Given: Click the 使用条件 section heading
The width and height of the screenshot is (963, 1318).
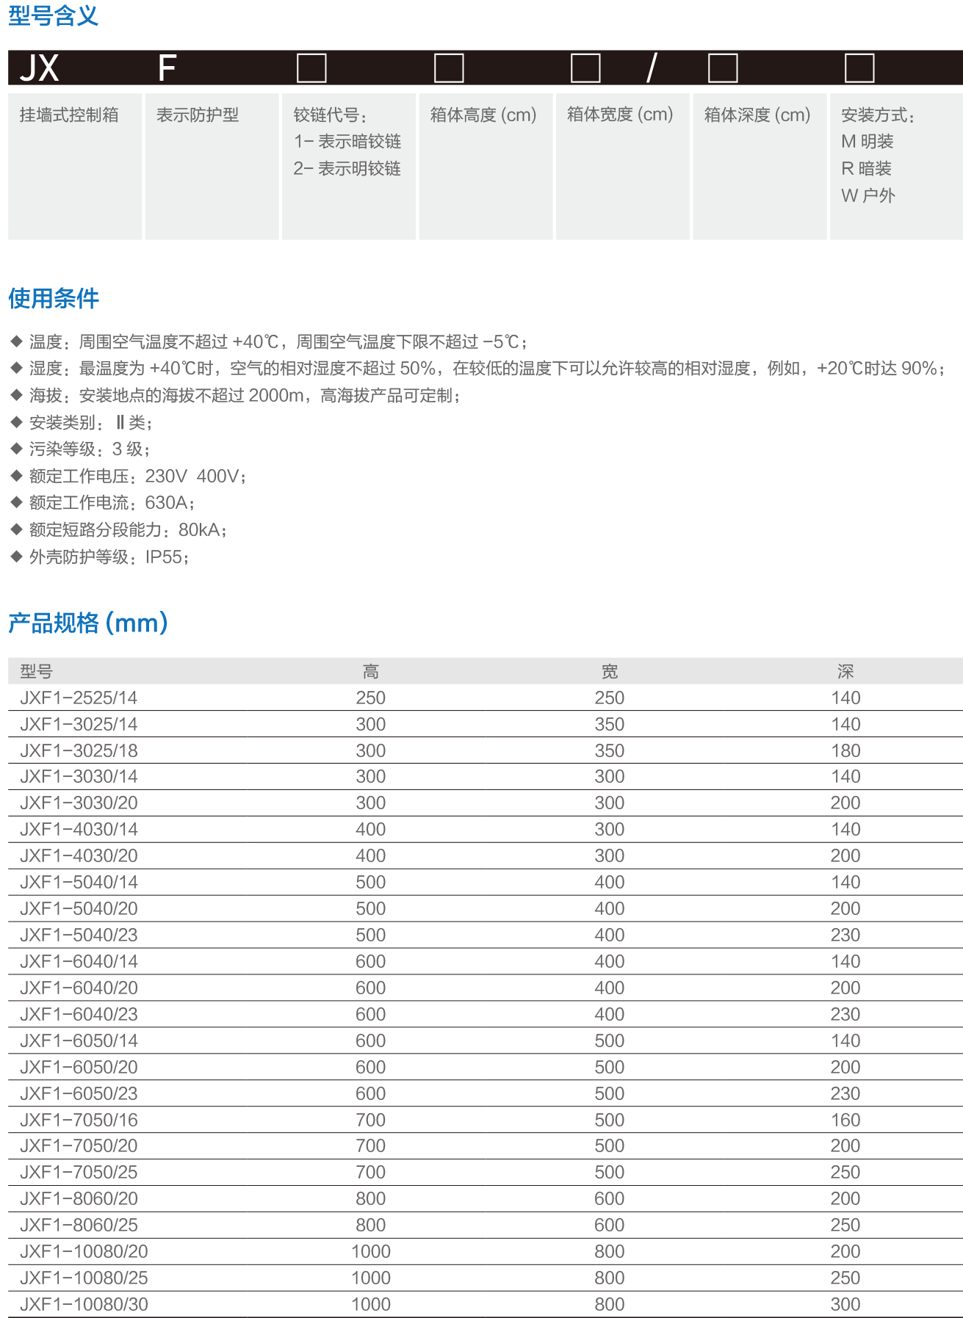Looking at the screenshot, I should point(54,298).
